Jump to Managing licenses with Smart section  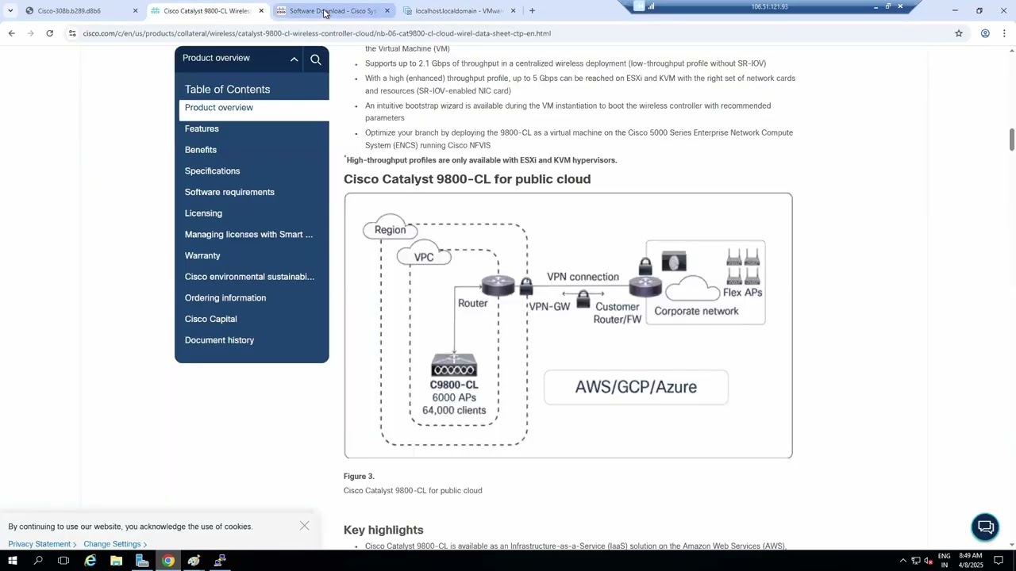(248, 235)
